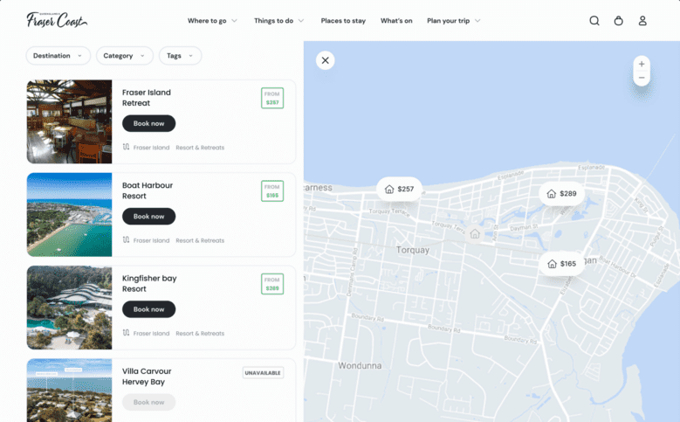This screenshot has height=422, width=680.
Task: Click disabled Book now on Villa Carvour
Action: (x=148, y=402)
